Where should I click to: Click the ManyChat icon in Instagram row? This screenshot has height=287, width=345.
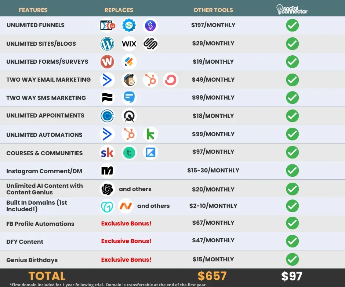point(107,171)
